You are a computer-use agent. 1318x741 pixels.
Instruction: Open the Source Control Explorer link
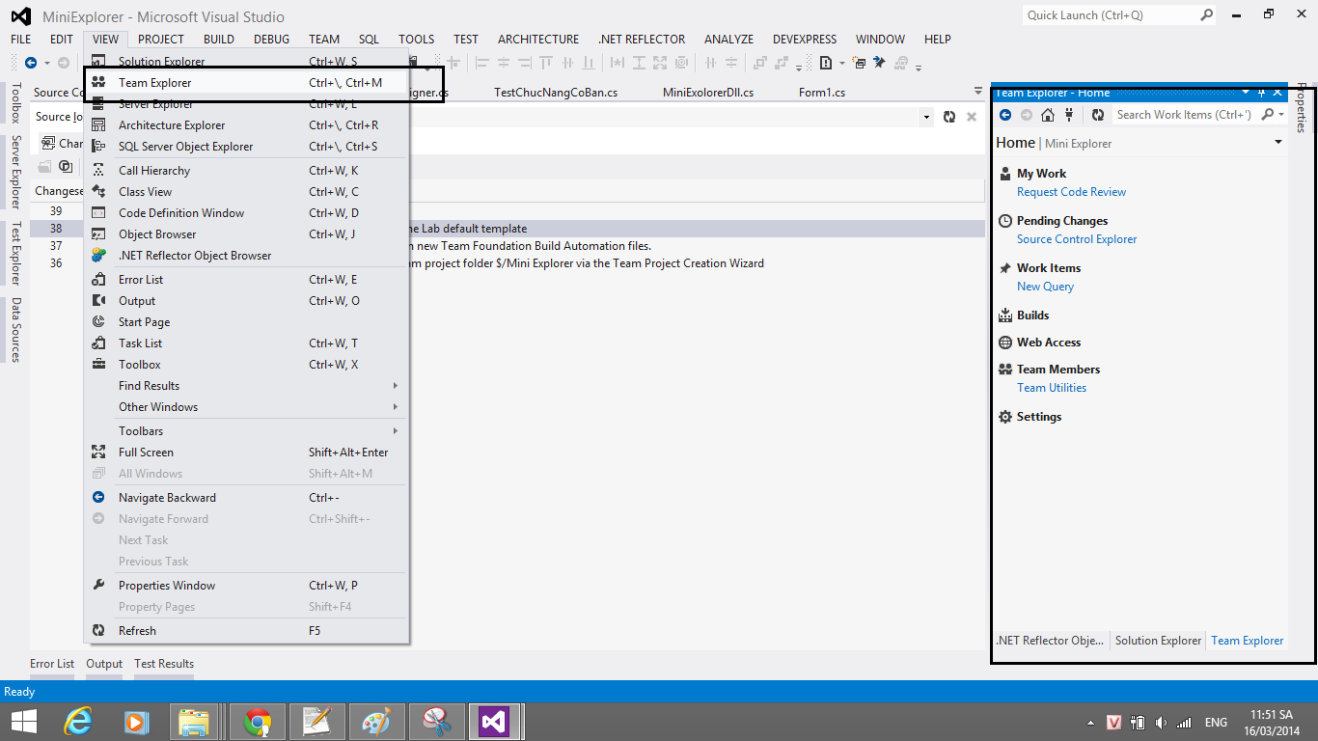pos(1077,239)
